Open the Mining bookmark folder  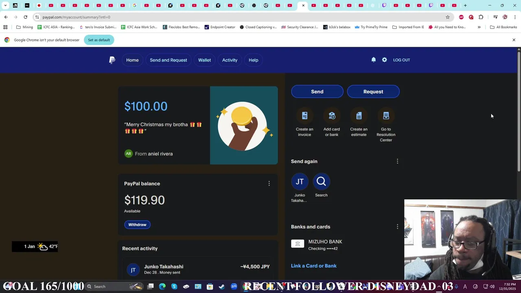pos(25,27)
